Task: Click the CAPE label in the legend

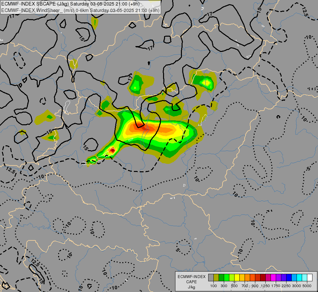Action: pos(191,282)
